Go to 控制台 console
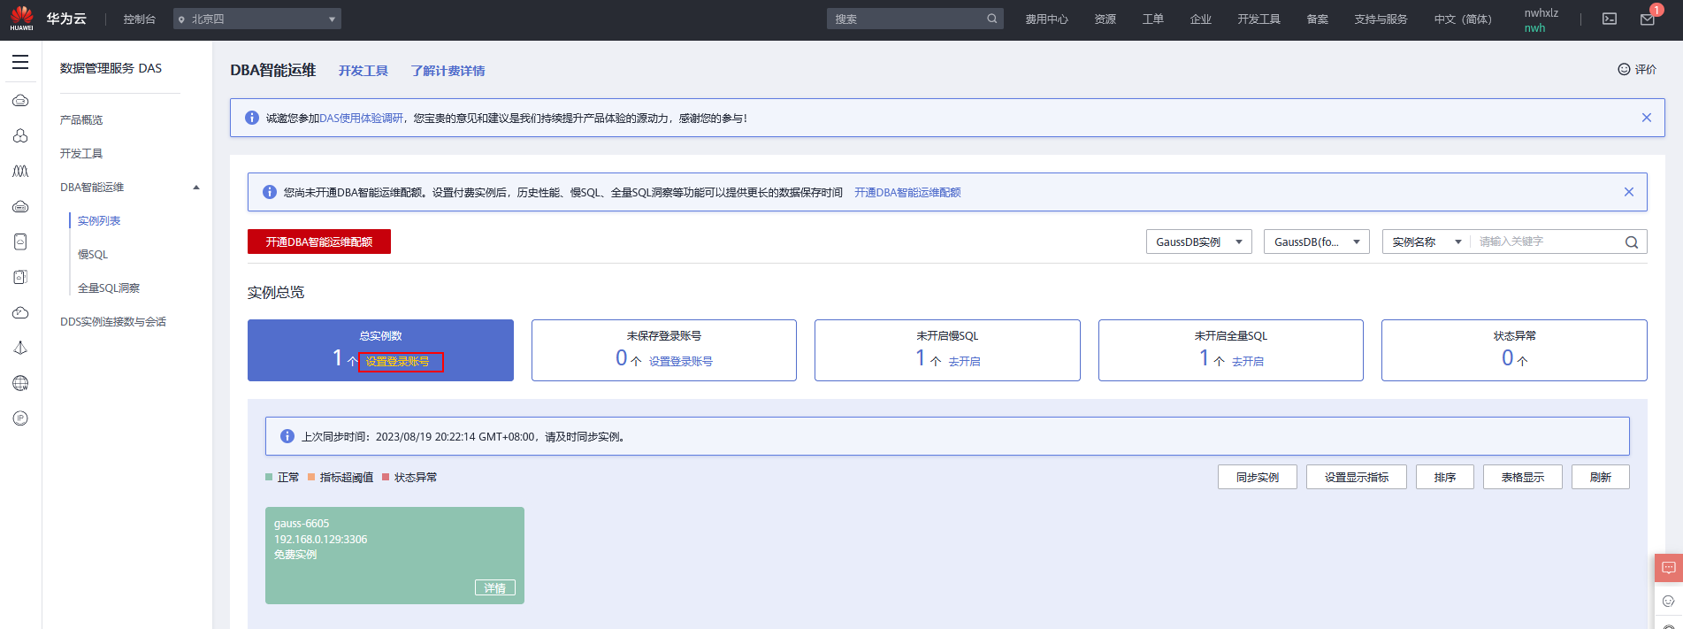 140,19
